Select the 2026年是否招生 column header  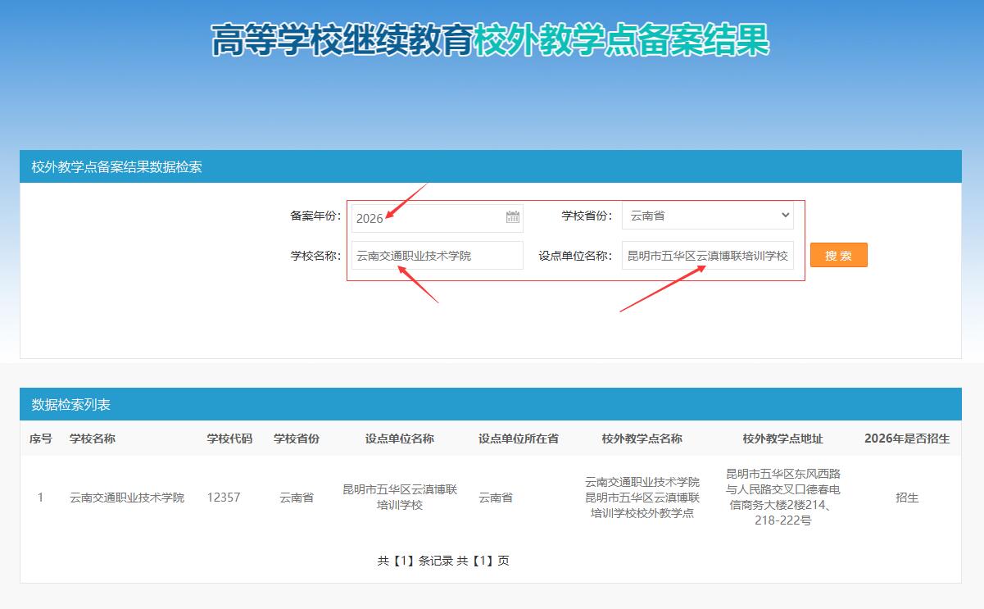pos(907,439)
